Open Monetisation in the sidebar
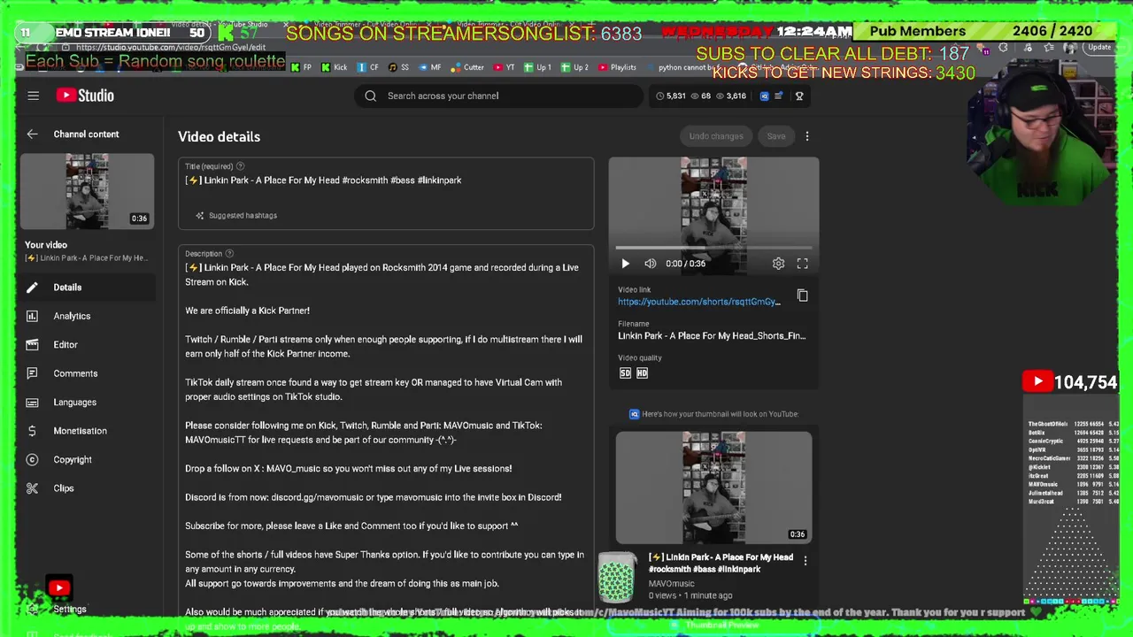This screenshot has width=1133, height=637. click(87, 431)
